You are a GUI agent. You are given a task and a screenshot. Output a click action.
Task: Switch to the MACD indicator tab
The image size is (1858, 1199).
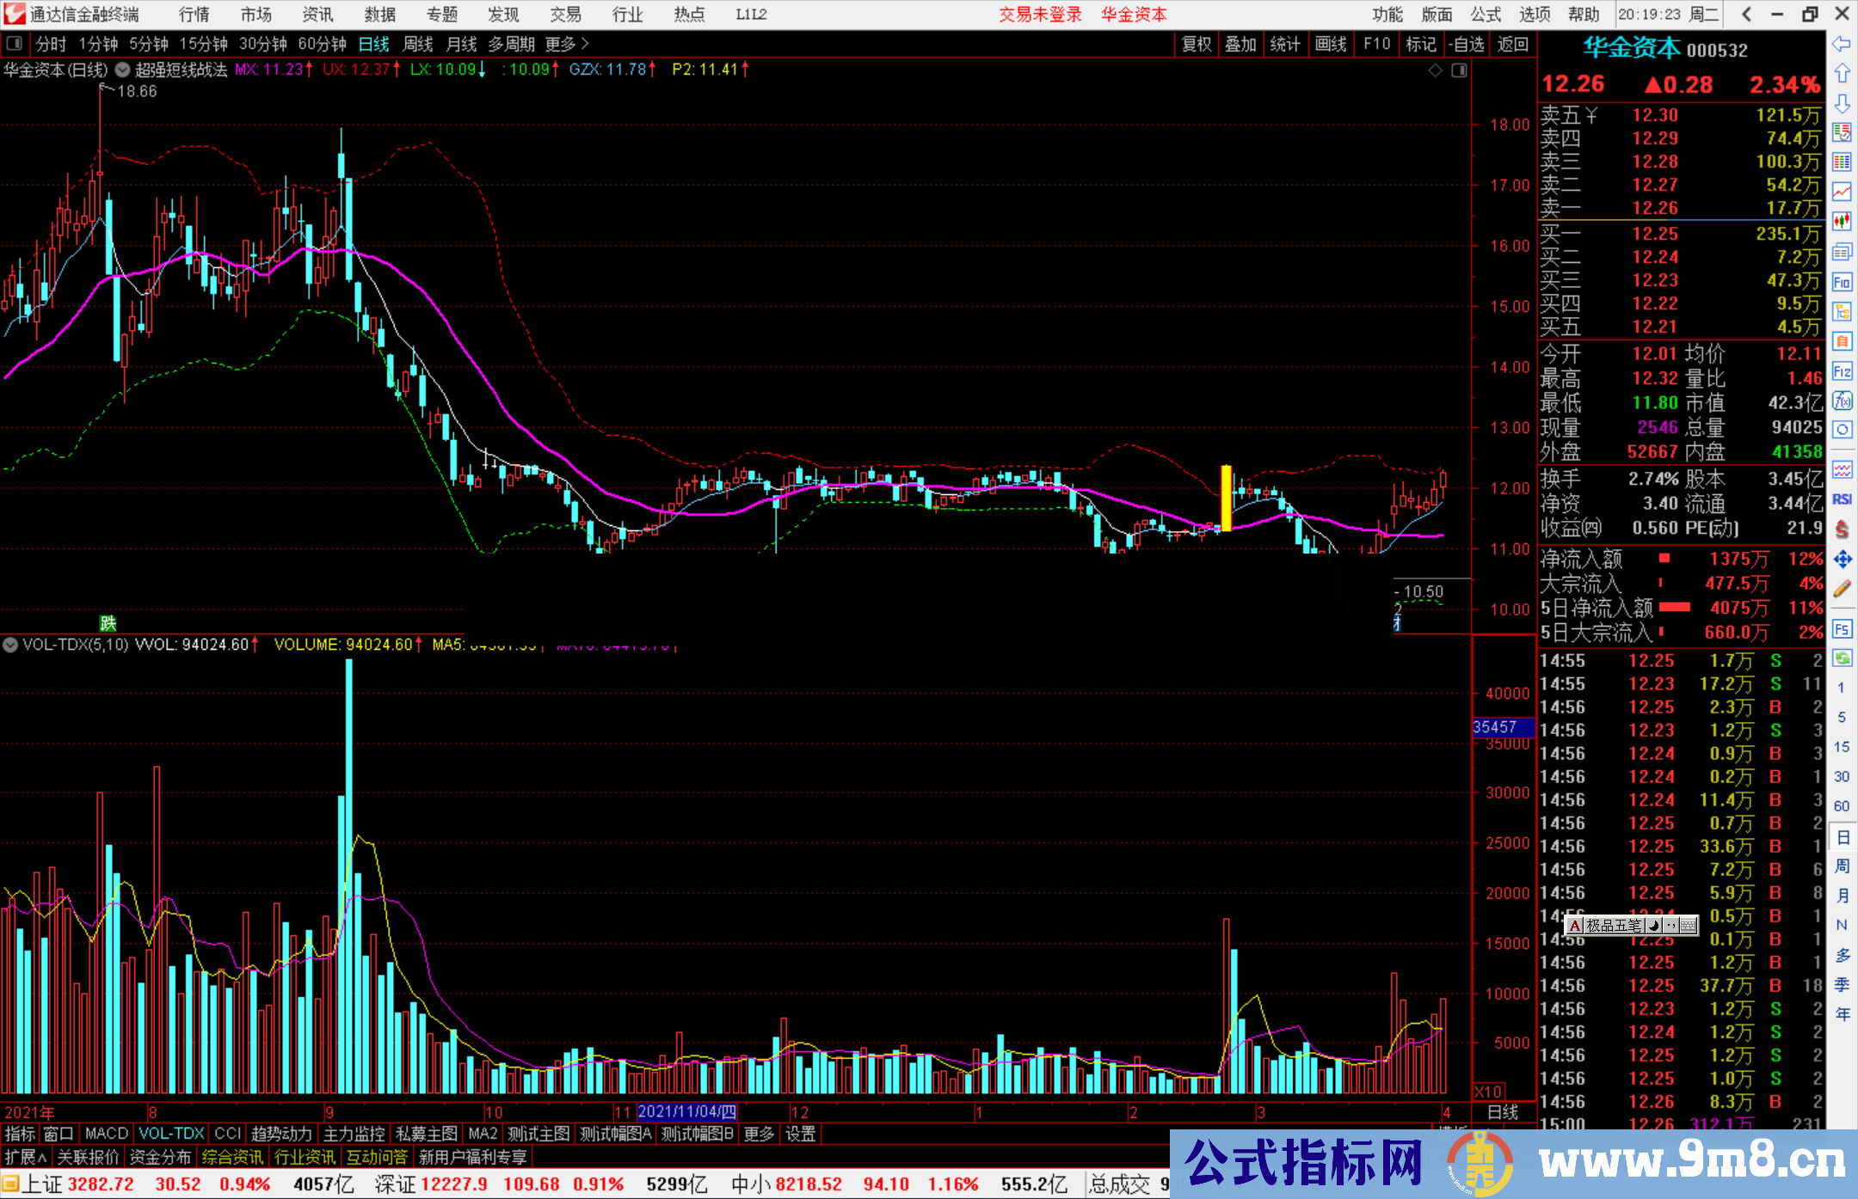107,1134
